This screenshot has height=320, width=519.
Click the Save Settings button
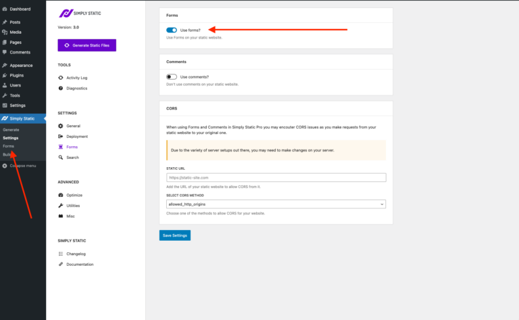(175, 235)
